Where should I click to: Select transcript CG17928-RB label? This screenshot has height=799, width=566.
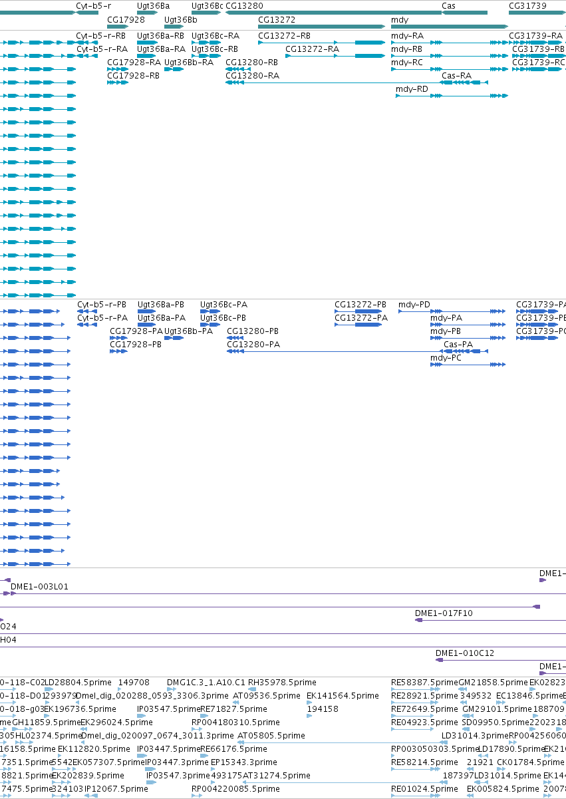pyautogui.click(x=134, y=75)
